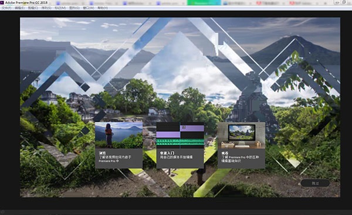Click the restore window button in the title bar
352x215 pixels.
tap(344, 2)
